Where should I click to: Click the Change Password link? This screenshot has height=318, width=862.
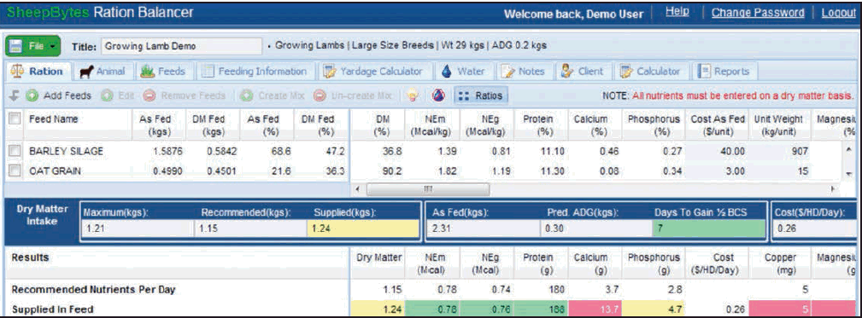pos(758,12)
